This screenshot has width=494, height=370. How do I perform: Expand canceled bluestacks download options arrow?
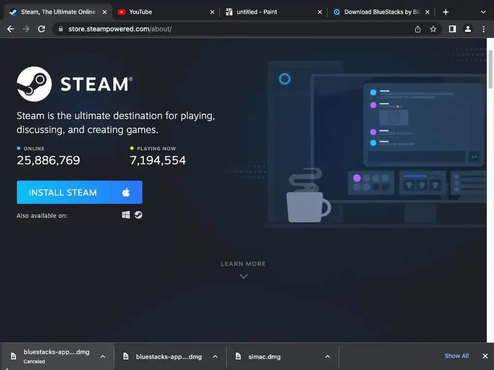pyautogui.click(x=103, y=357)
